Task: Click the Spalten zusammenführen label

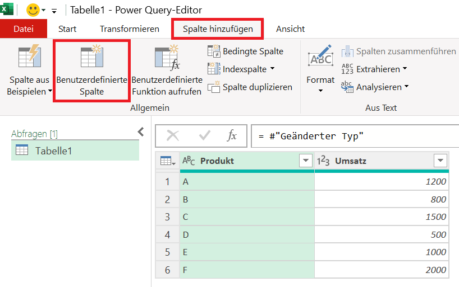Action: 406,51
